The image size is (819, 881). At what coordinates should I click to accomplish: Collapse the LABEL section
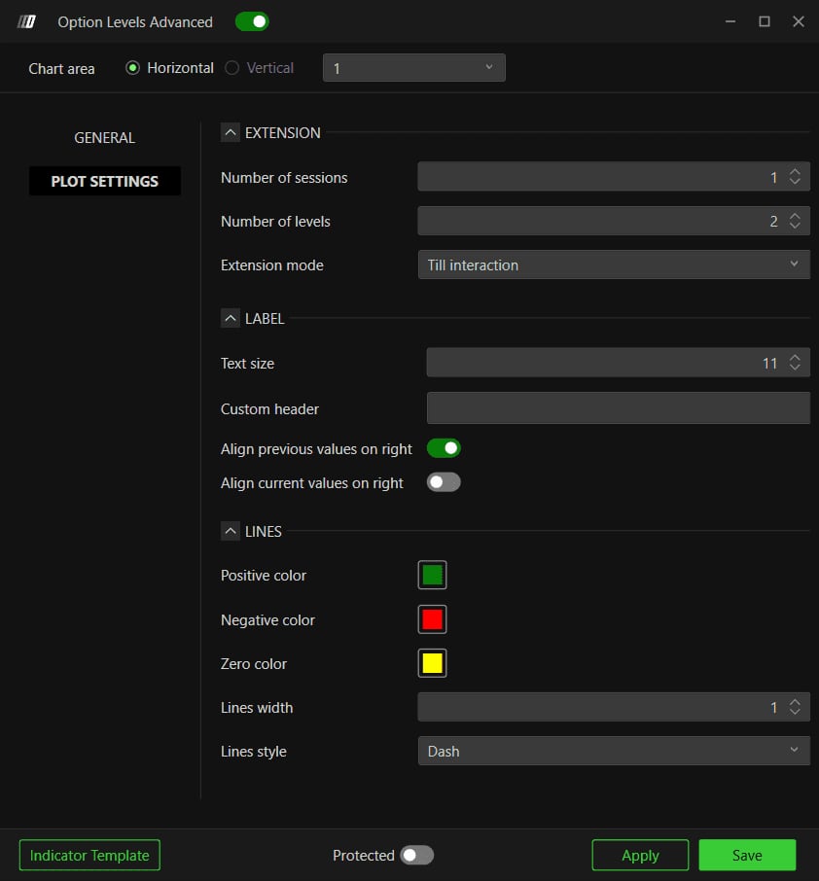[230, 318]
